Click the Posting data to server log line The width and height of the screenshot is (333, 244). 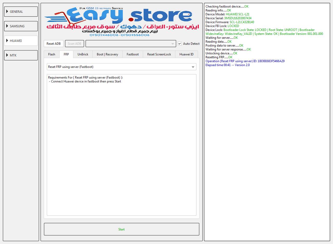224,46
